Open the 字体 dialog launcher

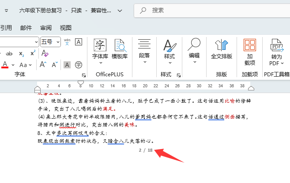(x=84, y=75)
